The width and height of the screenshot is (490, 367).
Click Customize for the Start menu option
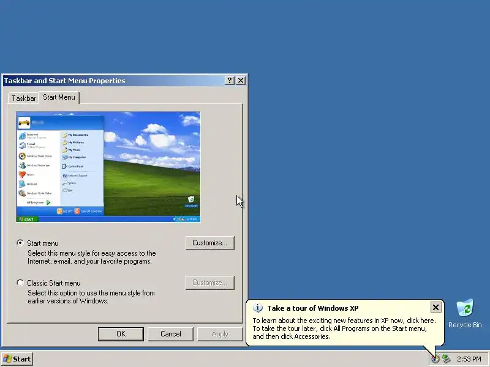pos(209,243)
